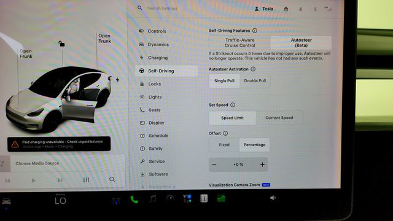Set speed to Speed Limit
Image resolution: width=393 pixels, height=221 pixels.
click(x=232, y=118)
